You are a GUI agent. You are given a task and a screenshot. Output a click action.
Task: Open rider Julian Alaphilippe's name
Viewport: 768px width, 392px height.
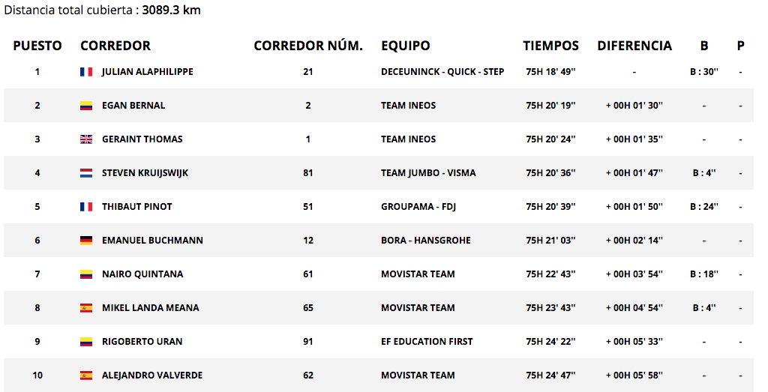click(148, 72)
